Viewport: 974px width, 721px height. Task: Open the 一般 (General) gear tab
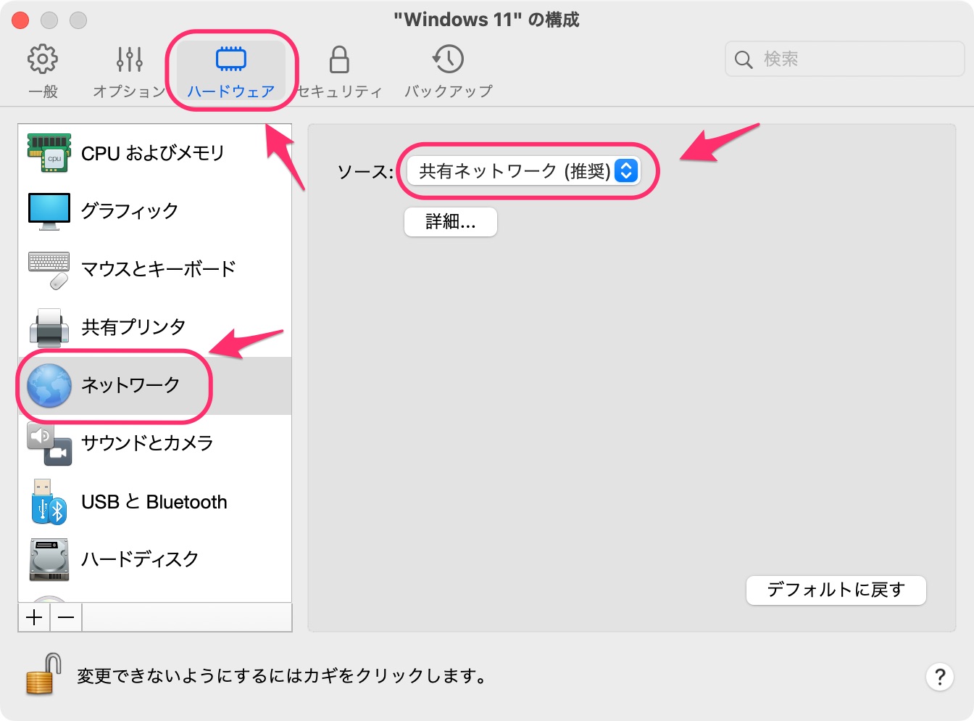point(43,71)
